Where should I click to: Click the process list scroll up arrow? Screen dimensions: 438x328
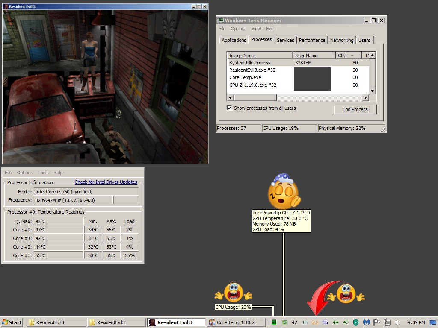tap(373, 55)
